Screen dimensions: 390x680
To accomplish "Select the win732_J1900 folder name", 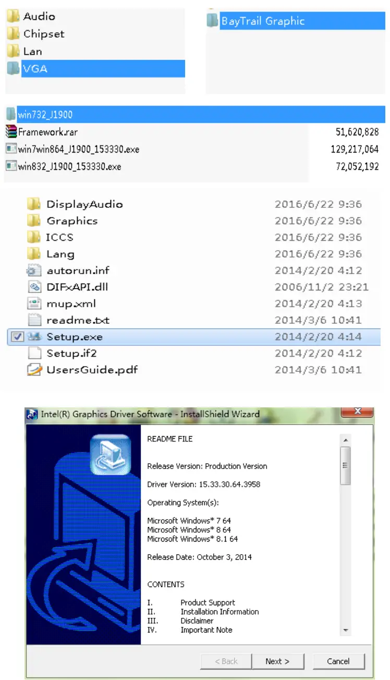I will click(x=45, y=115).
